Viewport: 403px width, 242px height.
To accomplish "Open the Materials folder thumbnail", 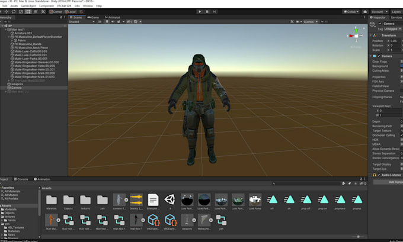I will point(52,200).
